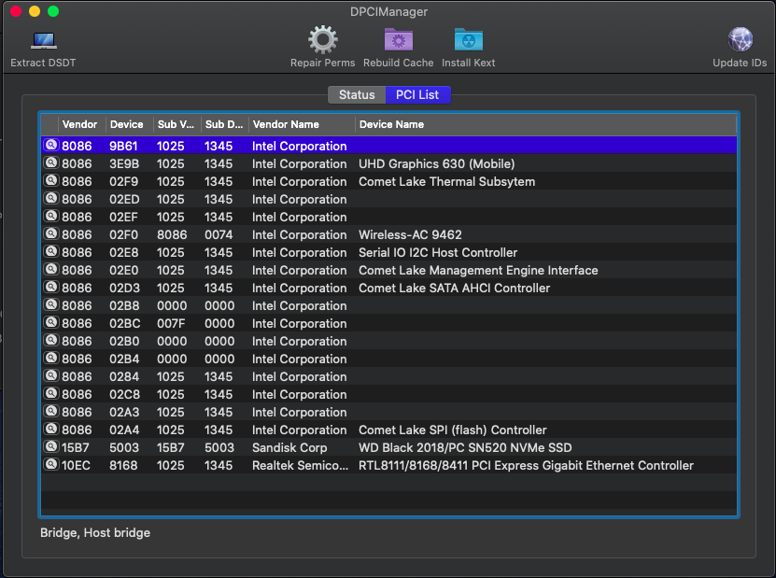Click lookup icon in device 02B4 row
The image size is (776, 578).
pyautogui.click(x=51, y=358)
